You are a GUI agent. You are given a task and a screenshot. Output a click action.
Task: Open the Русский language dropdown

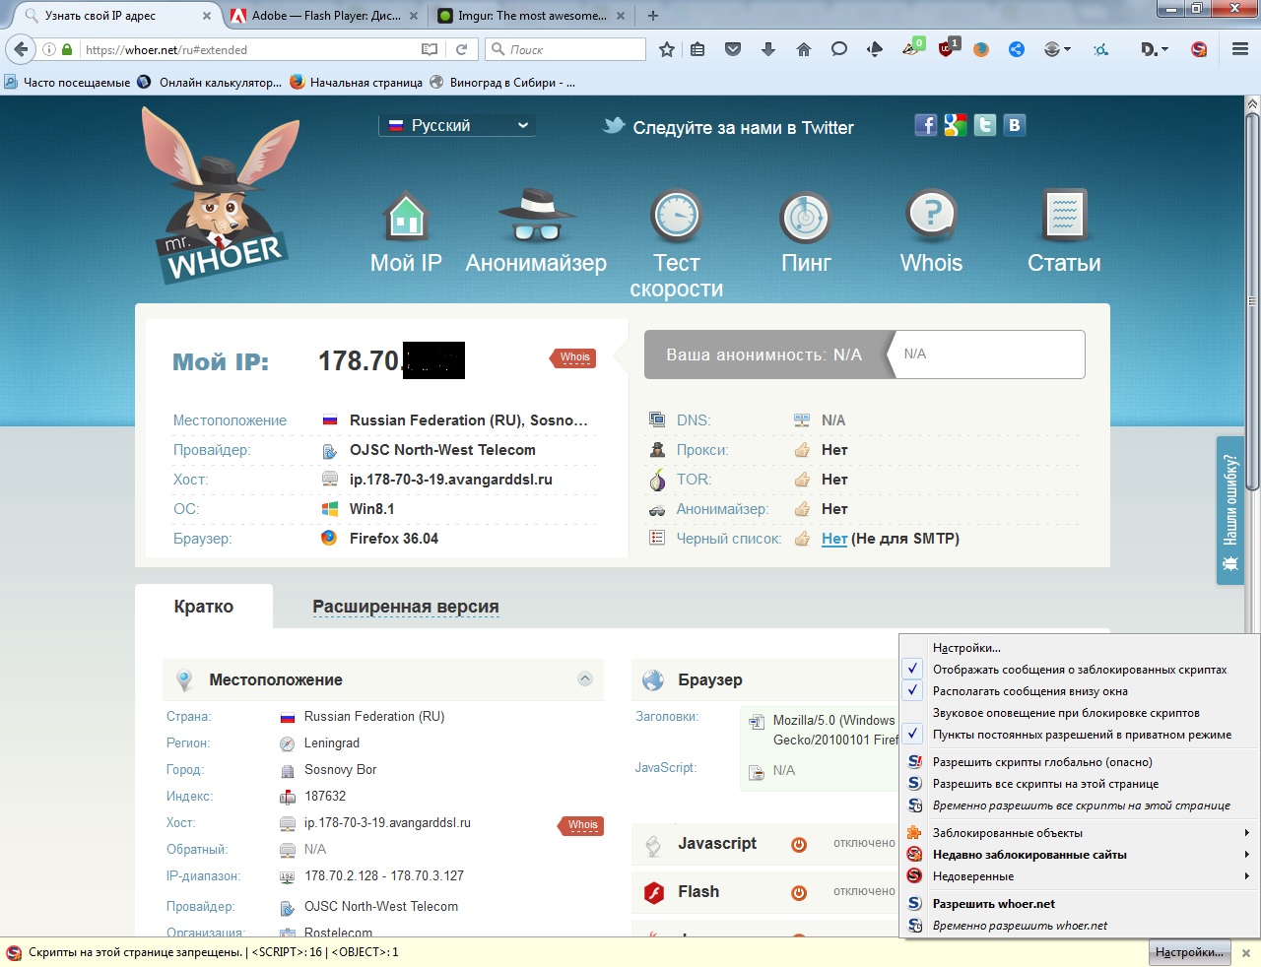click(x=457, y=125)
